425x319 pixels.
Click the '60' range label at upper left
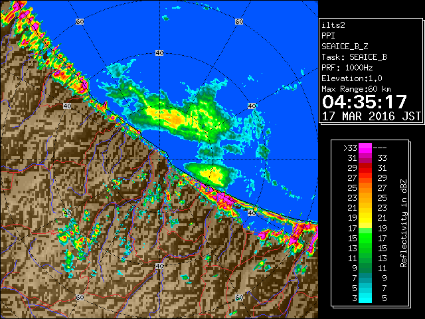pyautogui.click(x=80, y=21)
